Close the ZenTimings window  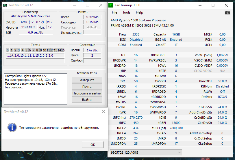point(226,5)
